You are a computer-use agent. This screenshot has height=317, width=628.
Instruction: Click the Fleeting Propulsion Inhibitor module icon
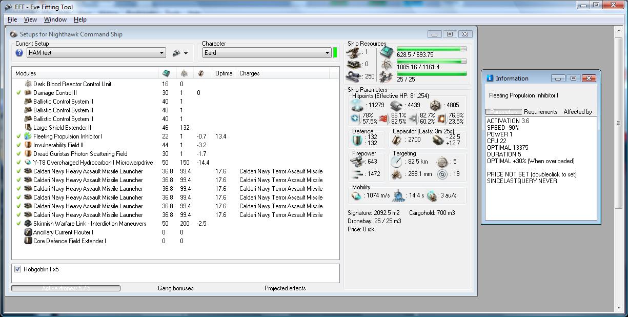tap(28, 136)
